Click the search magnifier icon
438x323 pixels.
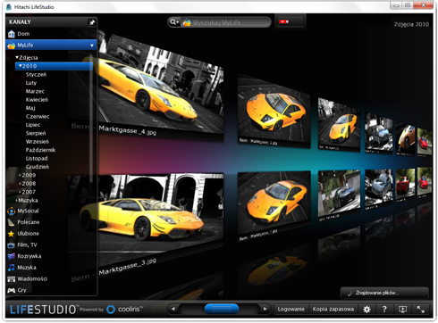(x=173, y=22)
